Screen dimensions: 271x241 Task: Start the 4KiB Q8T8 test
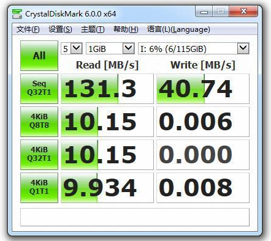tap(39, 122)
